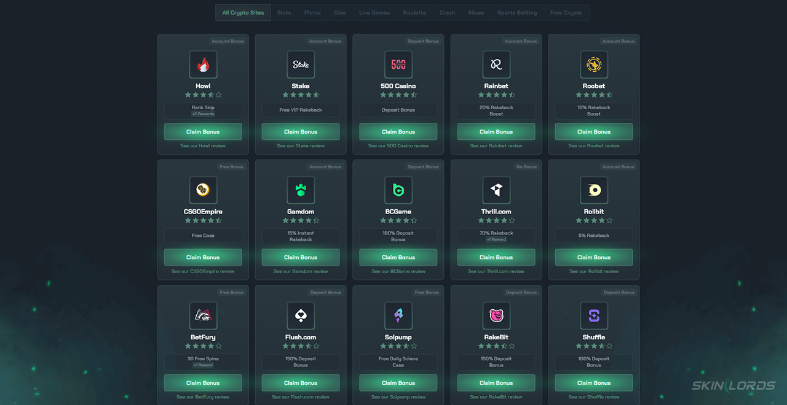Screen dimensions: 787x405
Task: Open the 'See our Howl review' link
Action: pyautogui.click(x=203, y=146)
